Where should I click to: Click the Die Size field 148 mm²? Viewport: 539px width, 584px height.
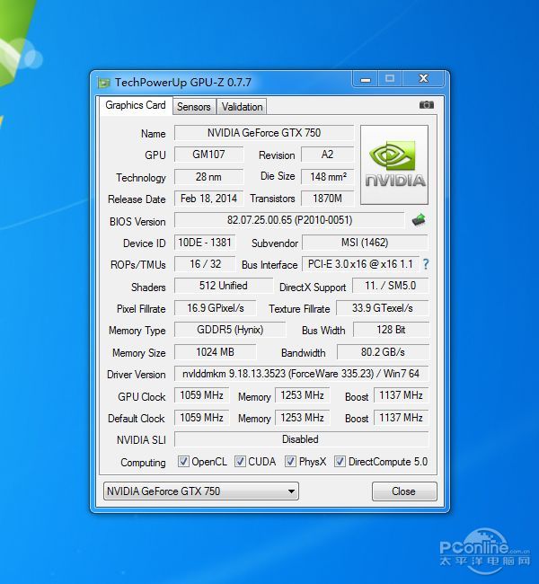click(327, 176)
